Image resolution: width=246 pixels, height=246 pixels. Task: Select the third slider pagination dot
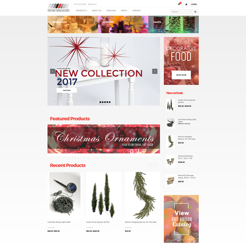coord(103,102)
